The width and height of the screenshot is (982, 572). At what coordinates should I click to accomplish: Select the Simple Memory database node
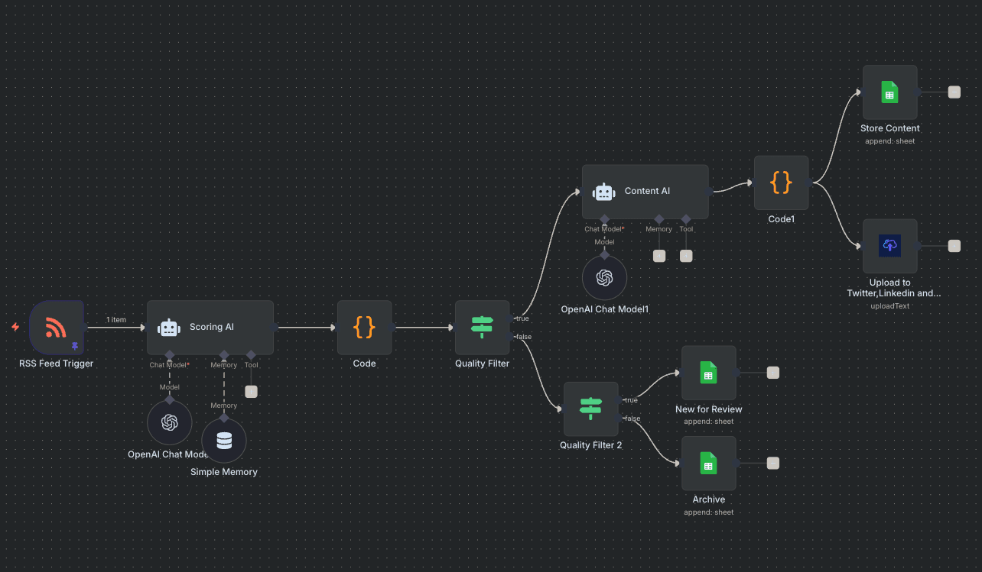224,441
